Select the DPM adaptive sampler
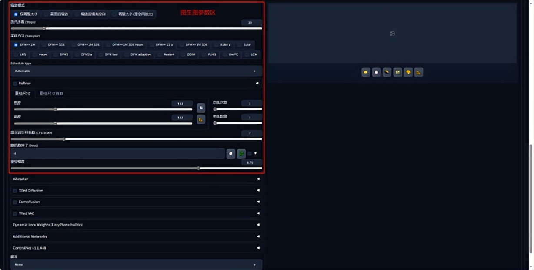Image resolution: width=534 pixels, height=270 pixels. [x=138, y=54]
